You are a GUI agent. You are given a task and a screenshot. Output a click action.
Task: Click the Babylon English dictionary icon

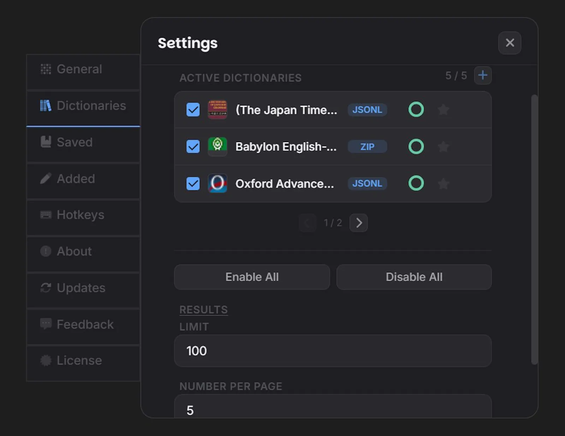click(x=217, y=146)
